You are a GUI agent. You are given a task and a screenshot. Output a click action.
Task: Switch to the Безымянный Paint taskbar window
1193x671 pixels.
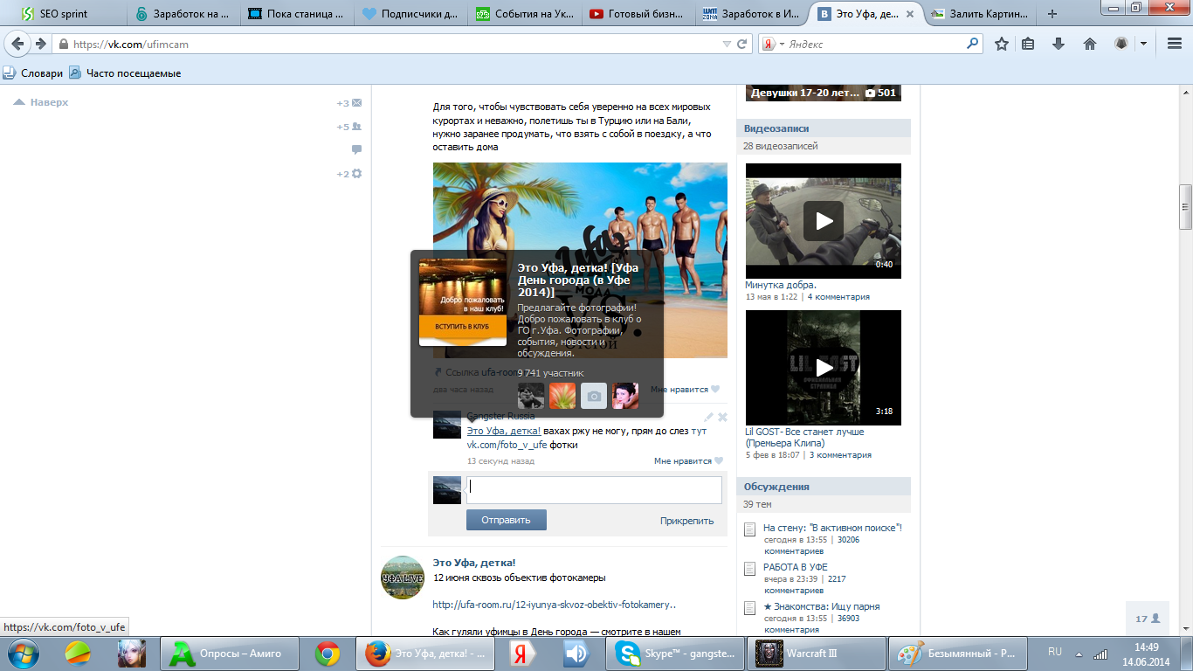958,654
